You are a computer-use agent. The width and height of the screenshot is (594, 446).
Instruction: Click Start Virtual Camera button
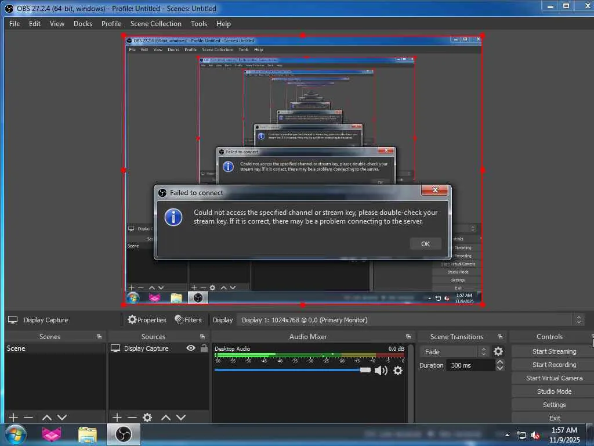554,377
